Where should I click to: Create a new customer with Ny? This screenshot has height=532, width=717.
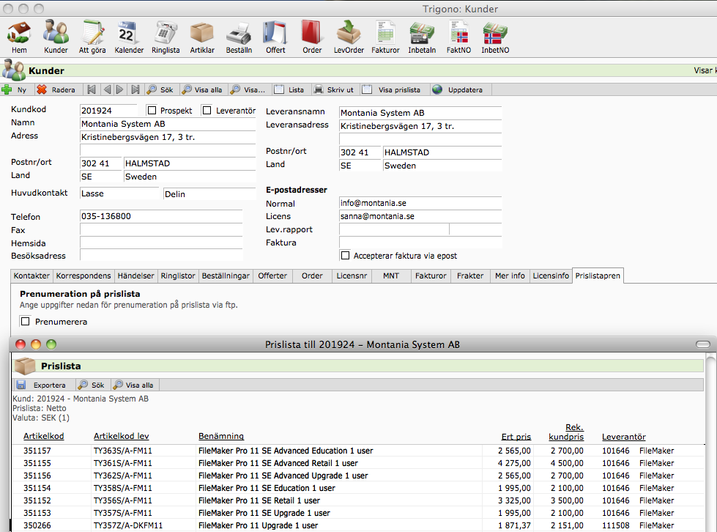pyautogui.click(x=15, y=89)
